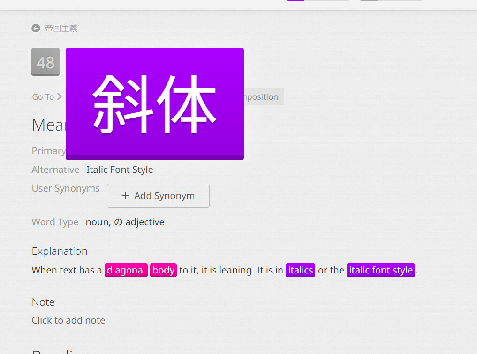Open the diagonal kanji highlight link
Image resolution: width=477 pixels, height=354 pixels.
pos(126,270)
